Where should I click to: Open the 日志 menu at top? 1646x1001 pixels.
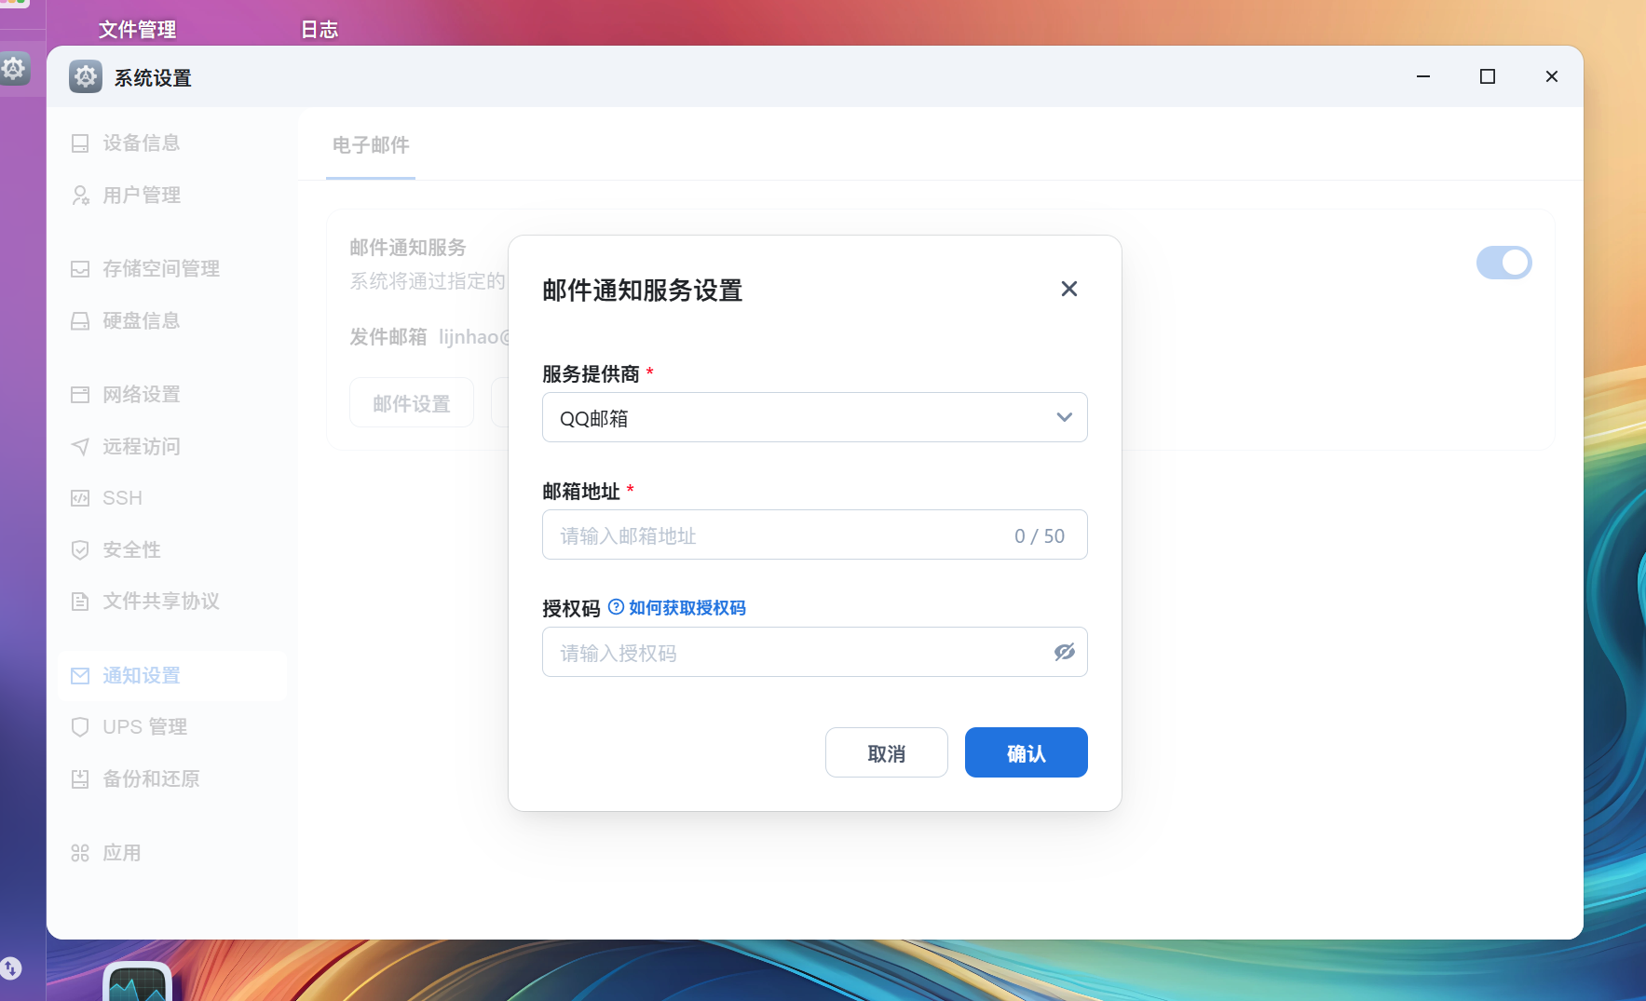pos(319,29)
